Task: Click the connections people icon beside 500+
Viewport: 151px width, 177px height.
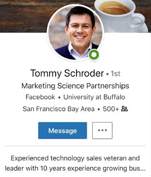Action: pos(124,109)
